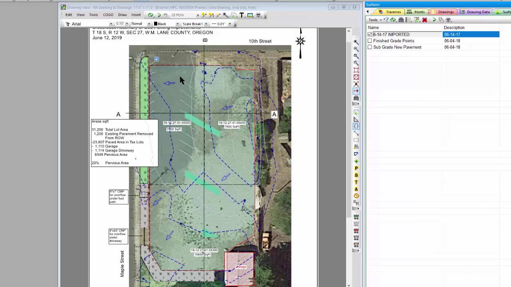
Task: Click the green redo arrow in Drawing View toolbar
Action: coord(158,15)
